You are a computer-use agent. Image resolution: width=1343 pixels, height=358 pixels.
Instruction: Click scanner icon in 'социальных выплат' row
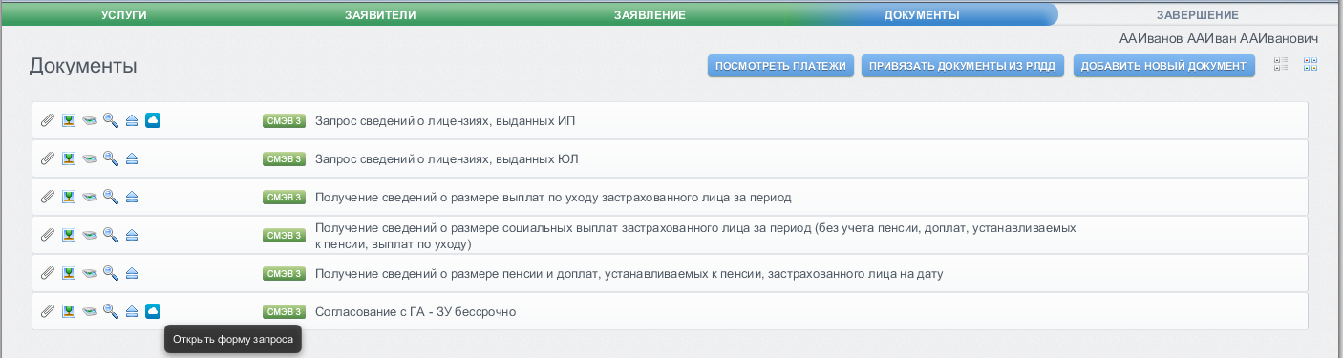point(90,235)
